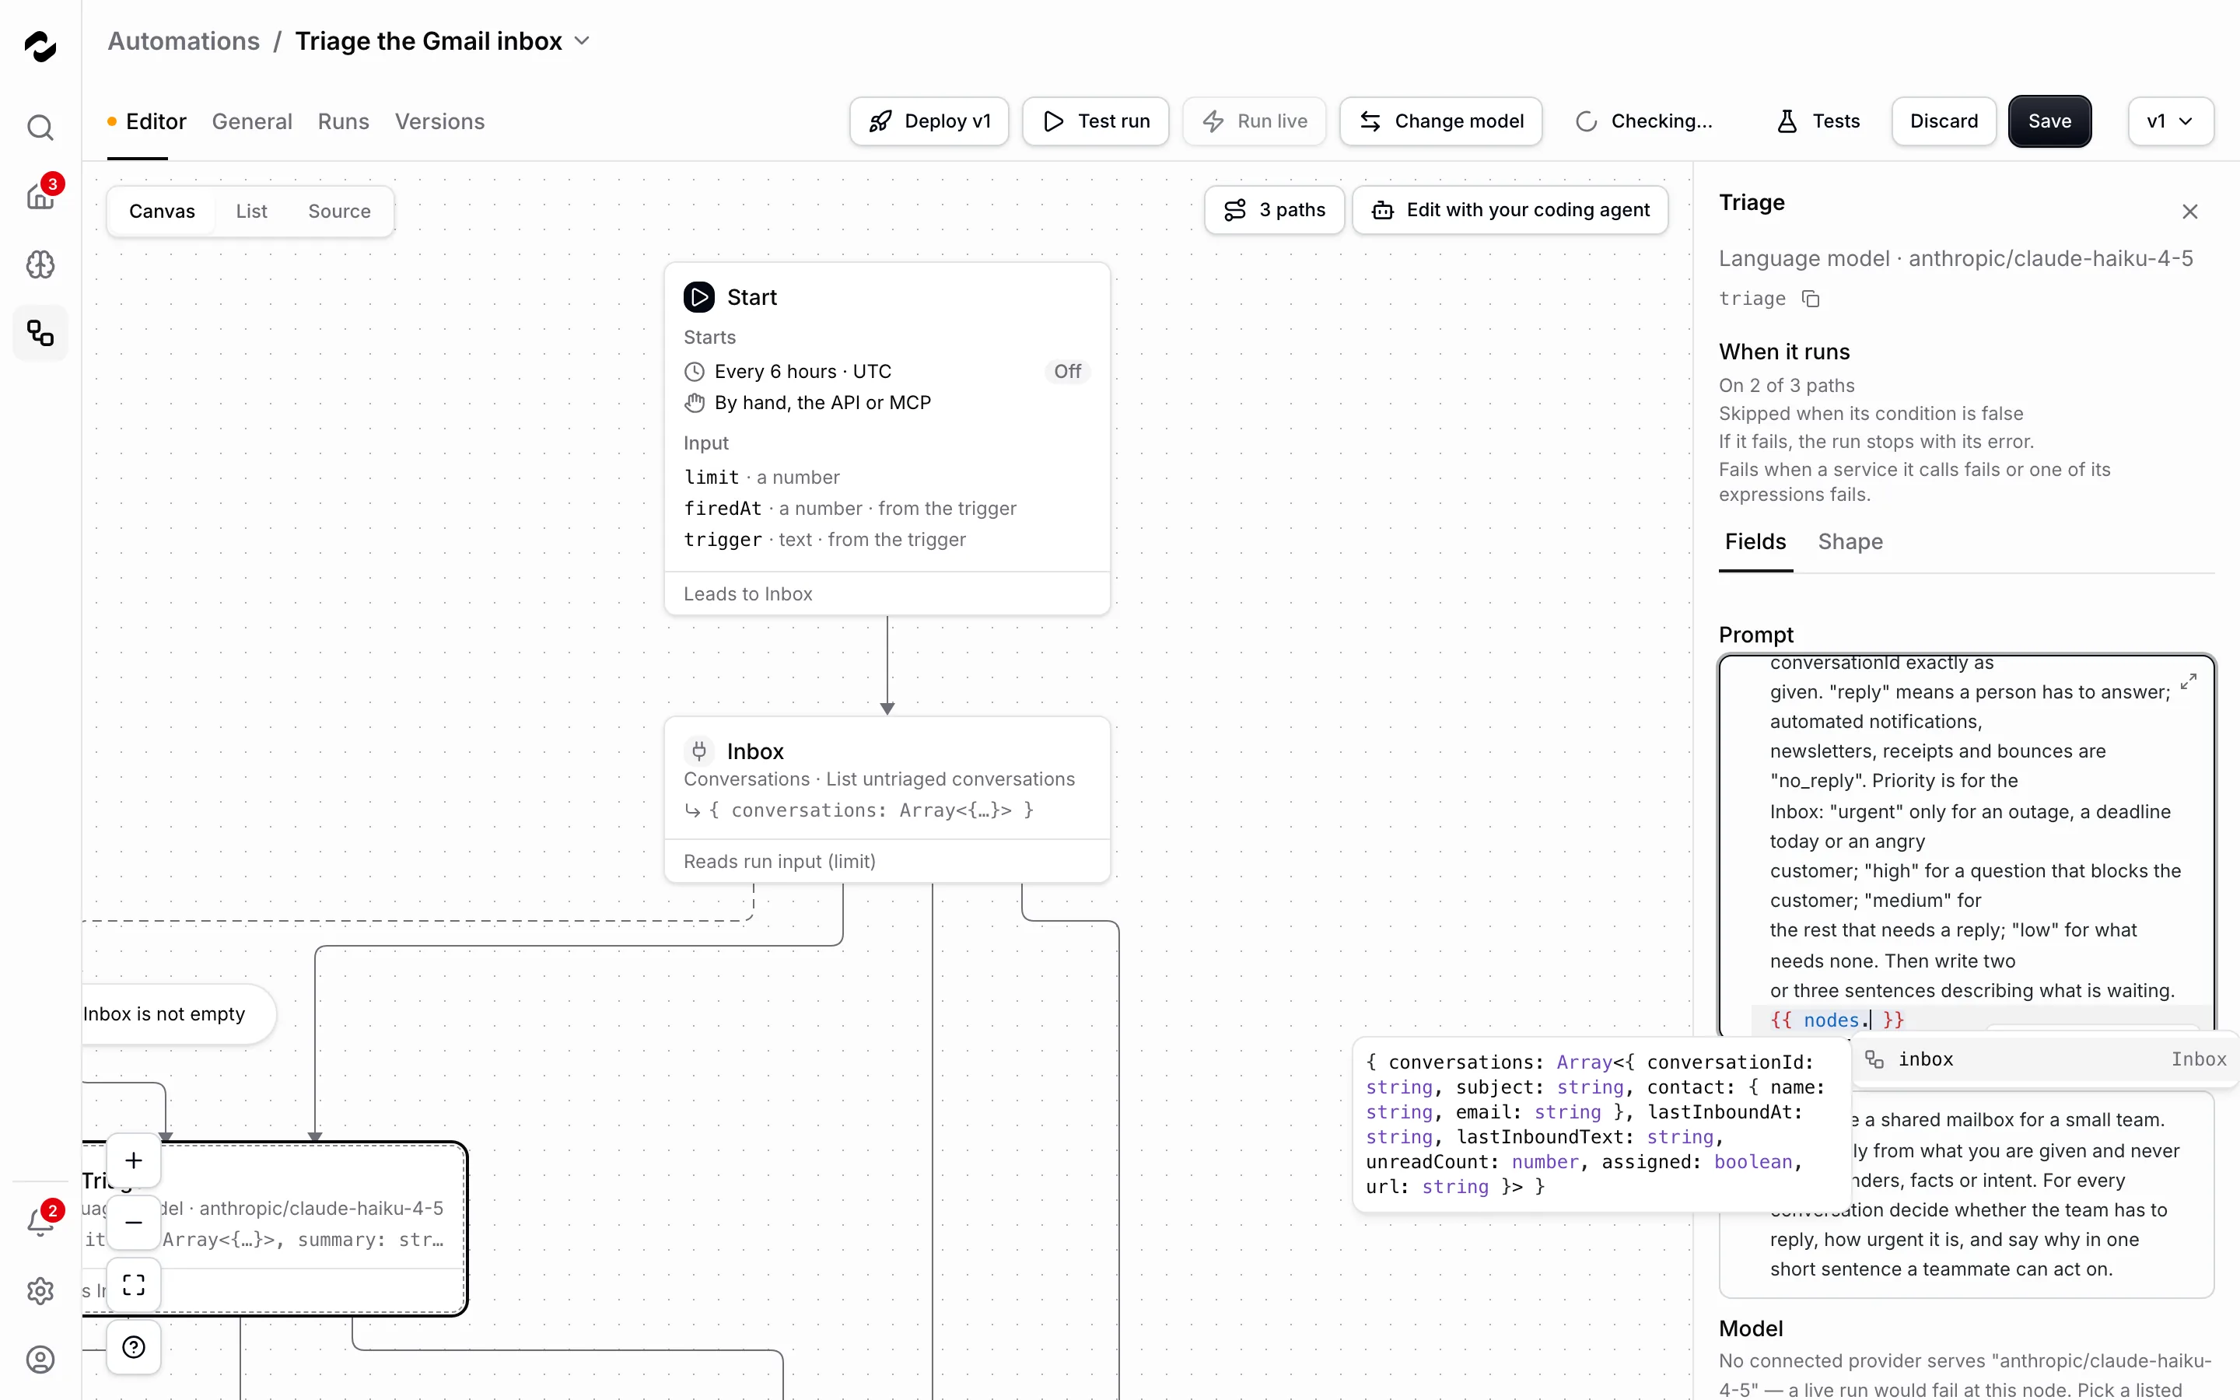Select the automations workflow sidebar icon

point(40,334)
